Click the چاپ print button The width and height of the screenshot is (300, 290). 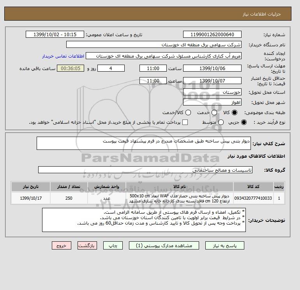pos(113,246)
